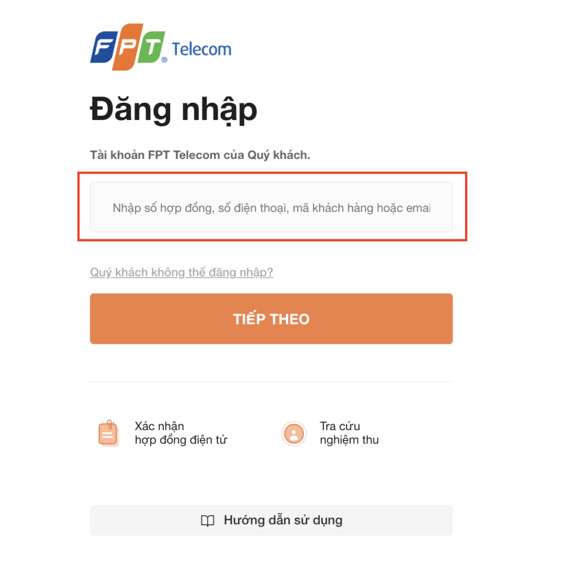Focus the contract number or email field

pyautogui.click(x=271, y=207)
